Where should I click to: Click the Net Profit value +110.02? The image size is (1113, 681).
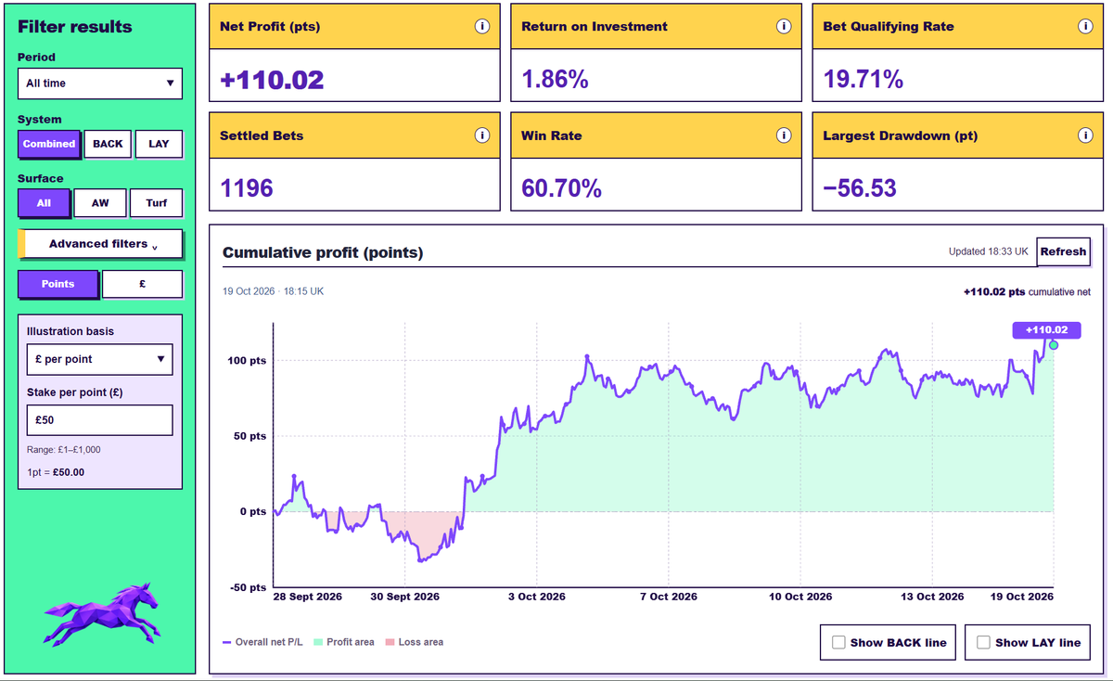tap(272, 80)
